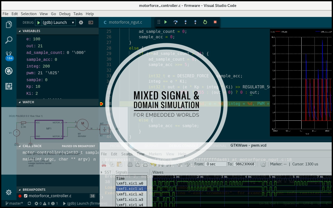Click Undo Zoom in GTKWave toolbar
The width and height of the screenshot is (333, 208).
coord(153,164)
